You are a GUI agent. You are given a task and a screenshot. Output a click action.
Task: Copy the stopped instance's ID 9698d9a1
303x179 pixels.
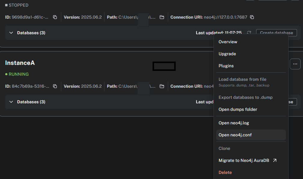point(55,17)
